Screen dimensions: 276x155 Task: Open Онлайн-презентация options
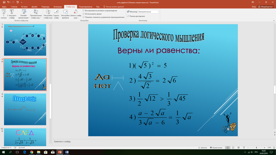24,14
